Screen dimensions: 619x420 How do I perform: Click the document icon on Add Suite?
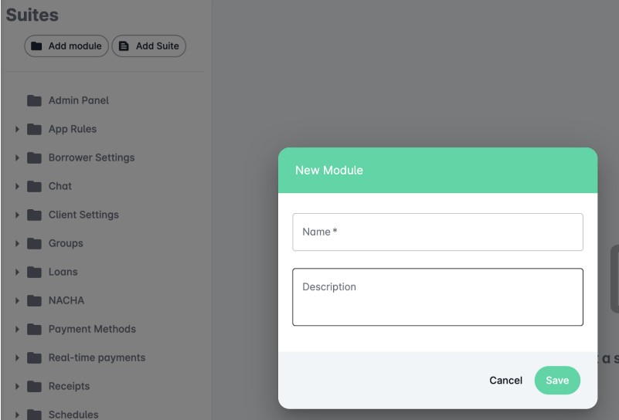(124, 46)
